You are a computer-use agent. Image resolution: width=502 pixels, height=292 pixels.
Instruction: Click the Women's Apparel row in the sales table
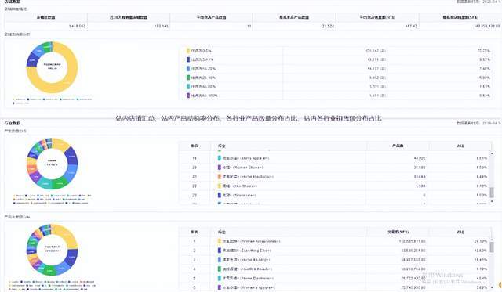click(x=335, y=287)
